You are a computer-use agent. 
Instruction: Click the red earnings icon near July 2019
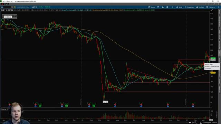[35, 104]
